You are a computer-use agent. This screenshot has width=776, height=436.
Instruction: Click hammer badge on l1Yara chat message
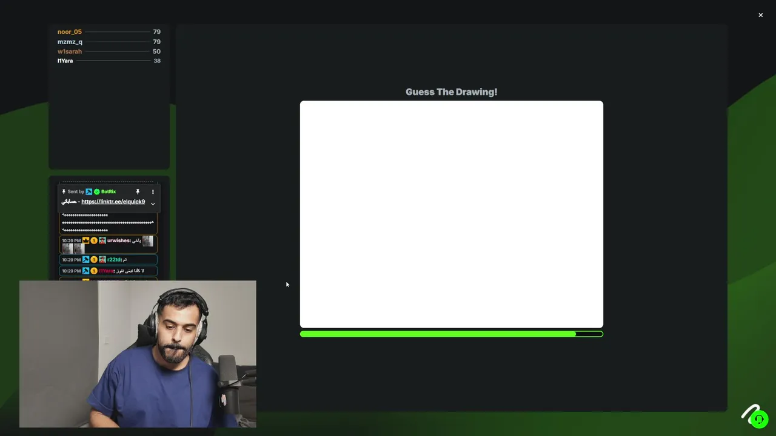point(85,271)
